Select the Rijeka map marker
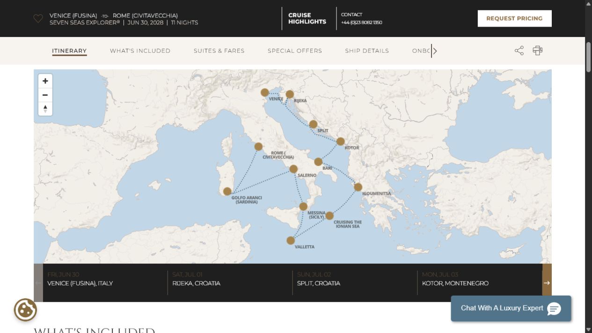This screenshot has width=592, height=333. (290, 94)
